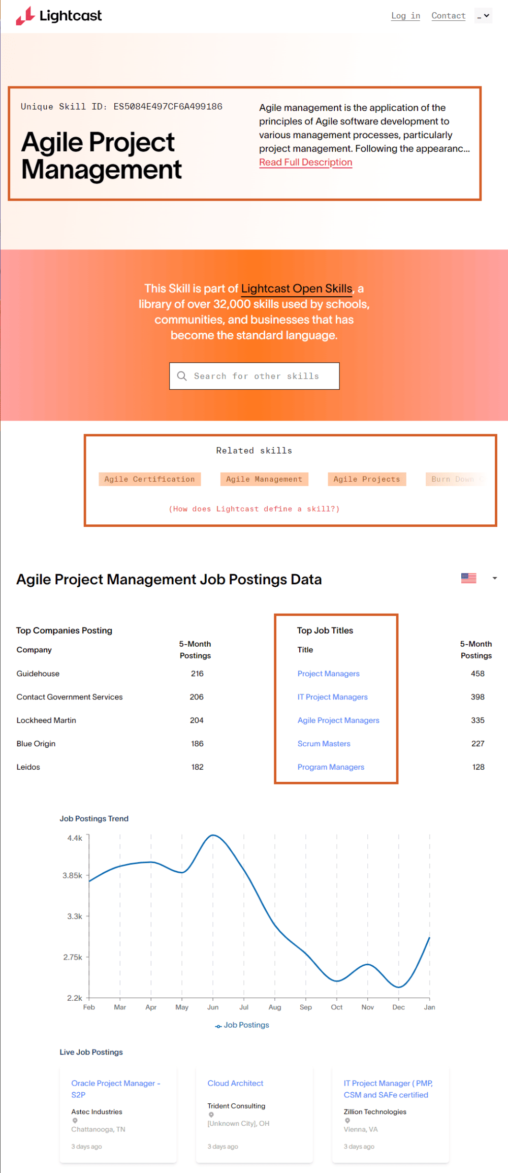The width and height of the screenshot is (508, 1173).
Task: Open the header language dropdown
Action: [483, 16]
